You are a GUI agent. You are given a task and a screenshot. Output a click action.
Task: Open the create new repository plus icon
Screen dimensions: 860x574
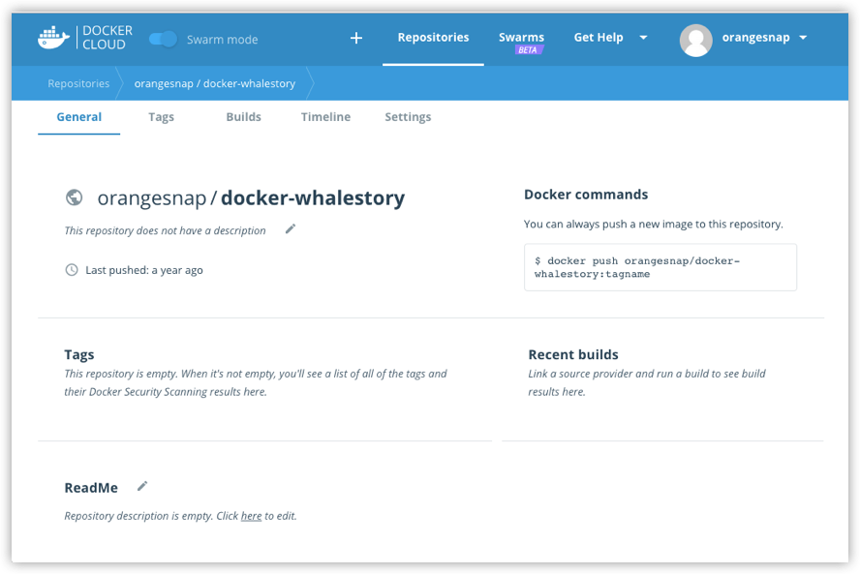click(355, 38)
